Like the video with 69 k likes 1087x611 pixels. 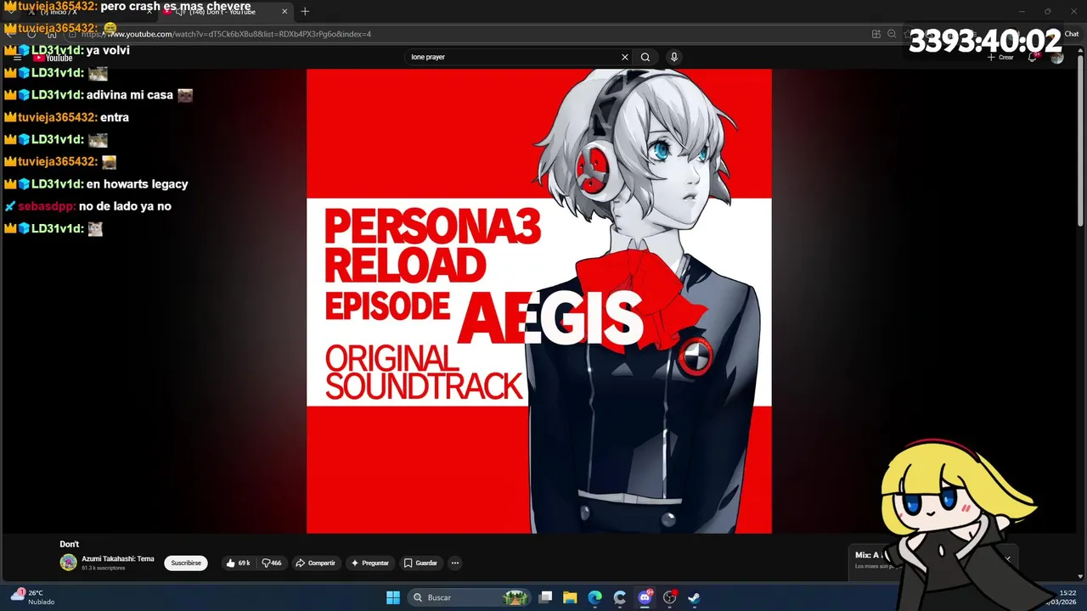coord(238,563)
